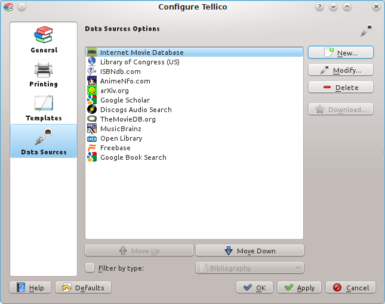Click the New... button

pos(340,53)
